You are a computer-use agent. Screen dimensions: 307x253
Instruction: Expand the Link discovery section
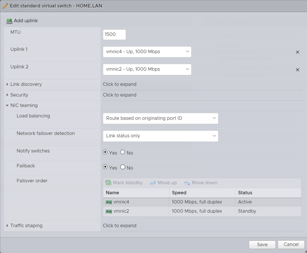coord(7,84)
